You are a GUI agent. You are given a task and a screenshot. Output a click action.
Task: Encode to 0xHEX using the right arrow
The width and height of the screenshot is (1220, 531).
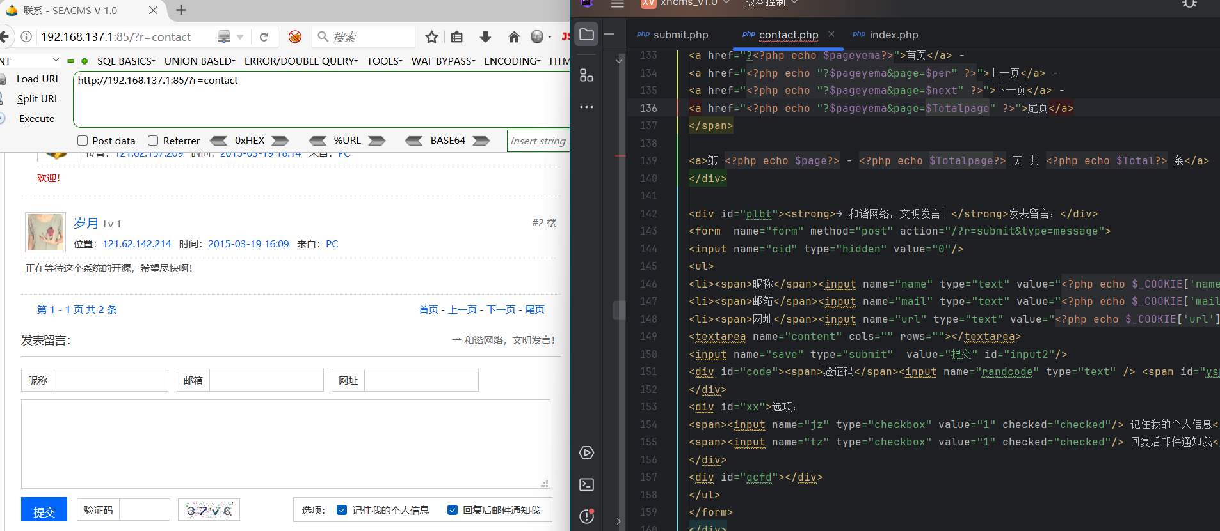tap(280, 141)
